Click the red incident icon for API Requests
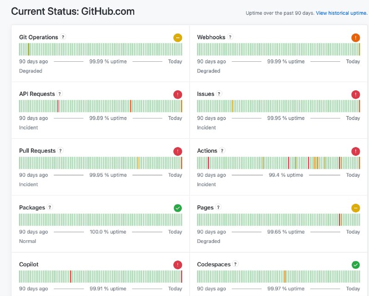This screenshot has height=296, width=369. click(x=178, y=95)
